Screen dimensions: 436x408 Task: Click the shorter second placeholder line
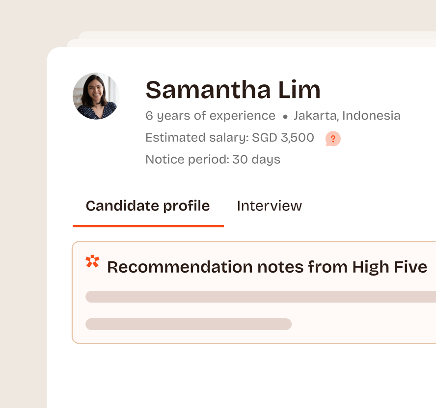(189, 324)
